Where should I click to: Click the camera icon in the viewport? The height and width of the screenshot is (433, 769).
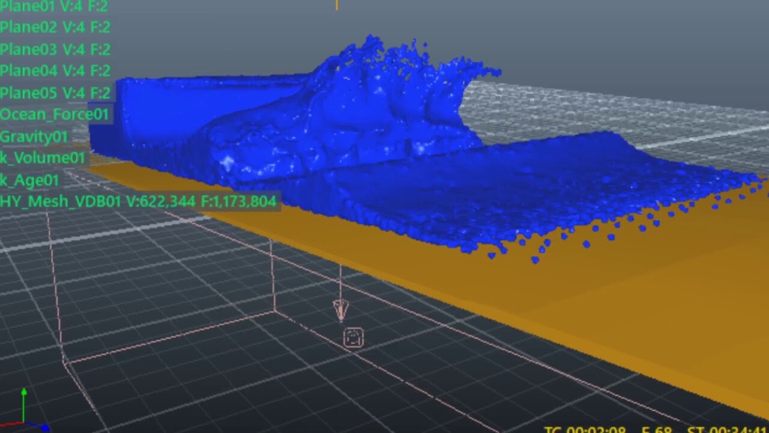(353, 337)
